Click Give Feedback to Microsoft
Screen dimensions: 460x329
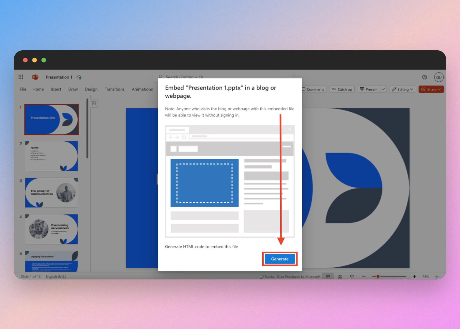299,276
